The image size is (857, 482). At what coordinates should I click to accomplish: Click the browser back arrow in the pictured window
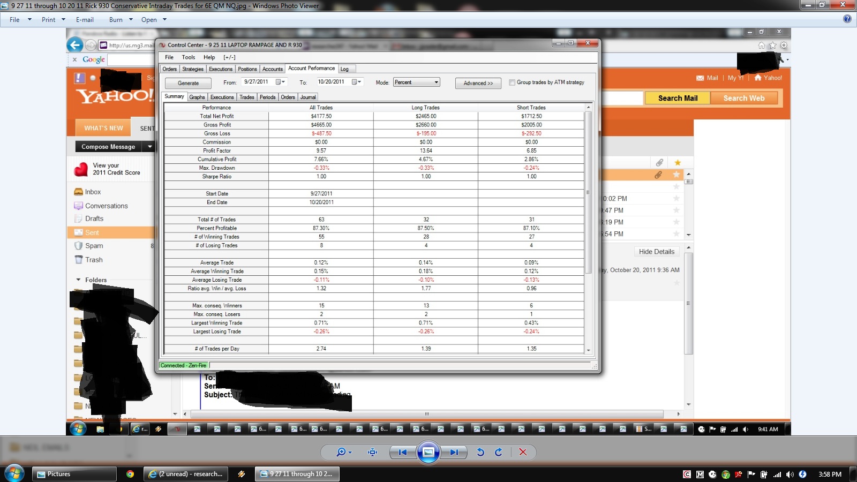coord(75,45)
